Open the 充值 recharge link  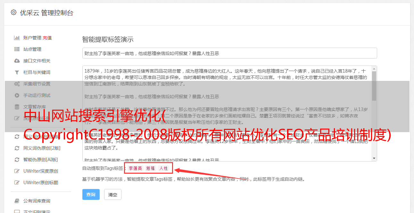[x=47, y=38]
